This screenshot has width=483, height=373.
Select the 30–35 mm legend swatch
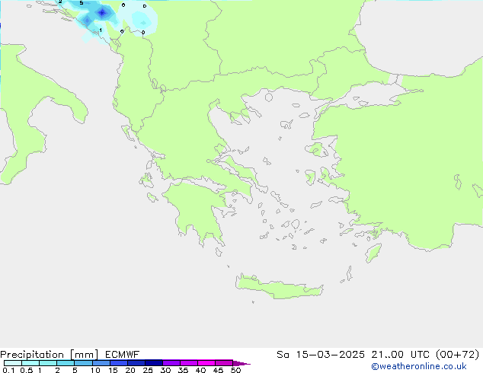(x=171, y=363)
